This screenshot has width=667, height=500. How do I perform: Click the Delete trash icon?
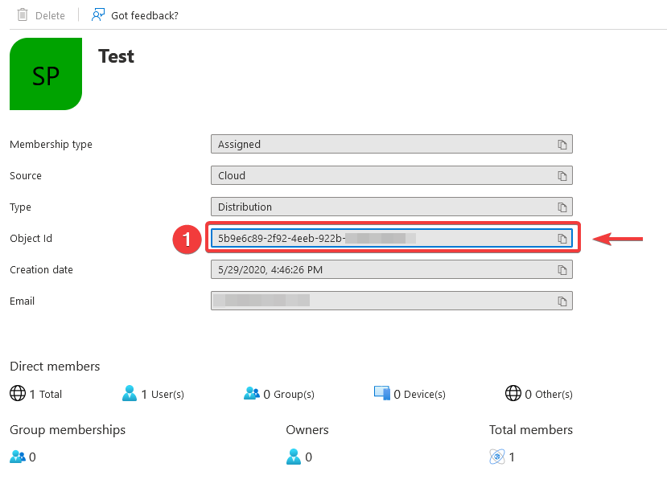23,15
